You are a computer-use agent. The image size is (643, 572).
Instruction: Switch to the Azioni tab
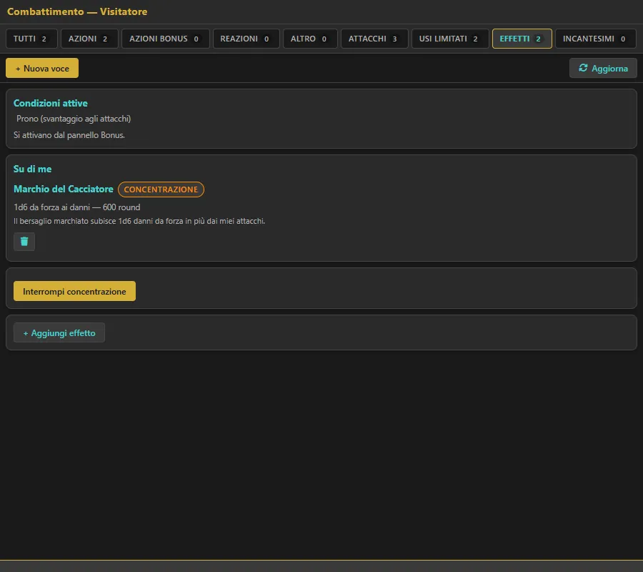tap(89, 39)
